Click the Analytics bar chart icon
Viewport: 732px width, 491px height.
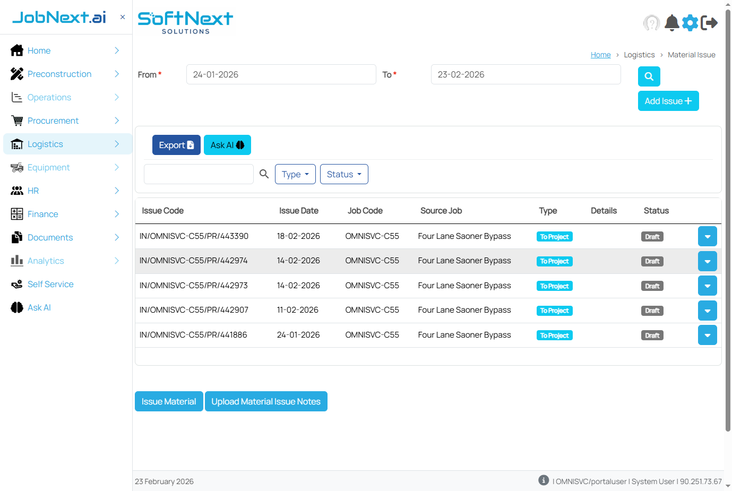(x=16, y=261)
